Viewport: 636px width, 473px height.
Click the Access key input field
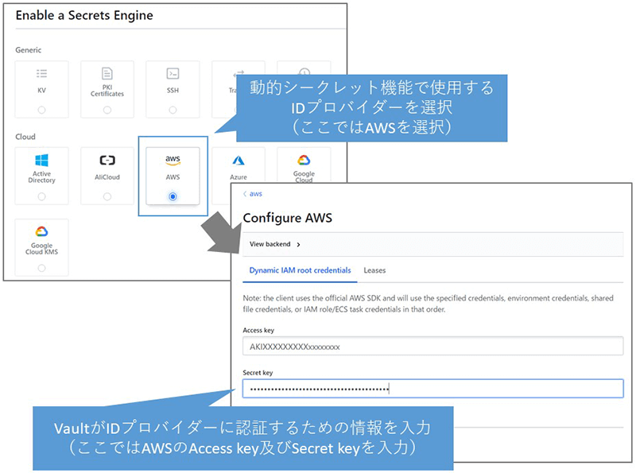(432, 347)
